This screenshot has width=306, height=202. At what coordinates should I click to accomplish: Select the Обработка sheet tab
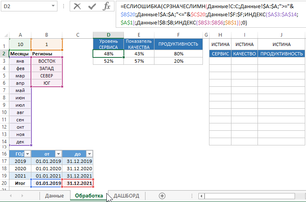click(89, 196)
